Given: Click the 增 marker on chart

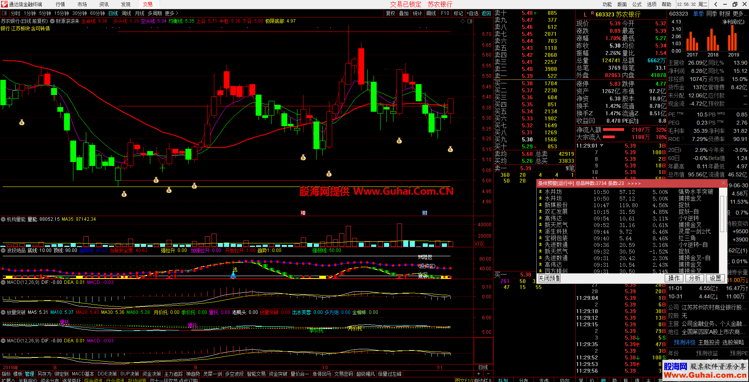Looking at the screenshot, I should tap(303, 213).
